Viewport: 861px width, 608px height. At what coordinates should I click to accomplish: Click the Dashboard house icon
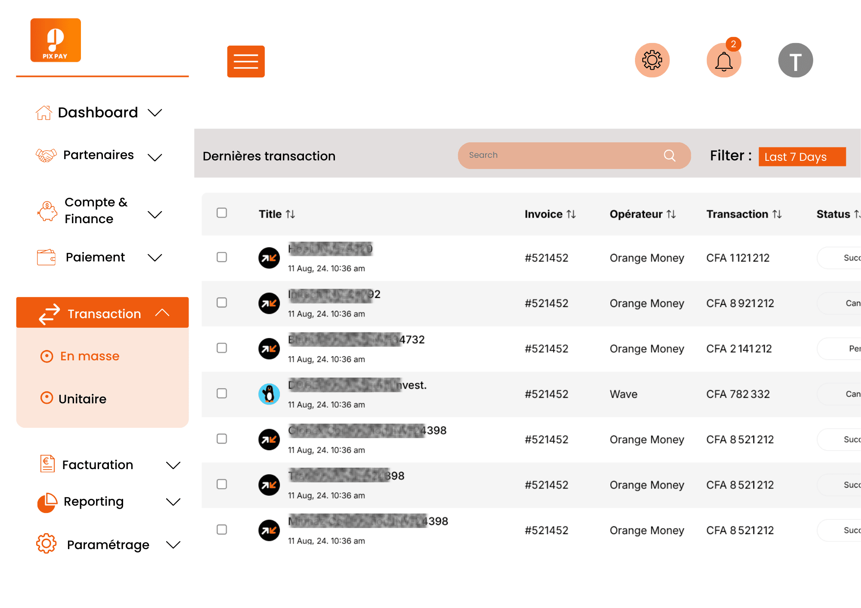tap(44, 113)
